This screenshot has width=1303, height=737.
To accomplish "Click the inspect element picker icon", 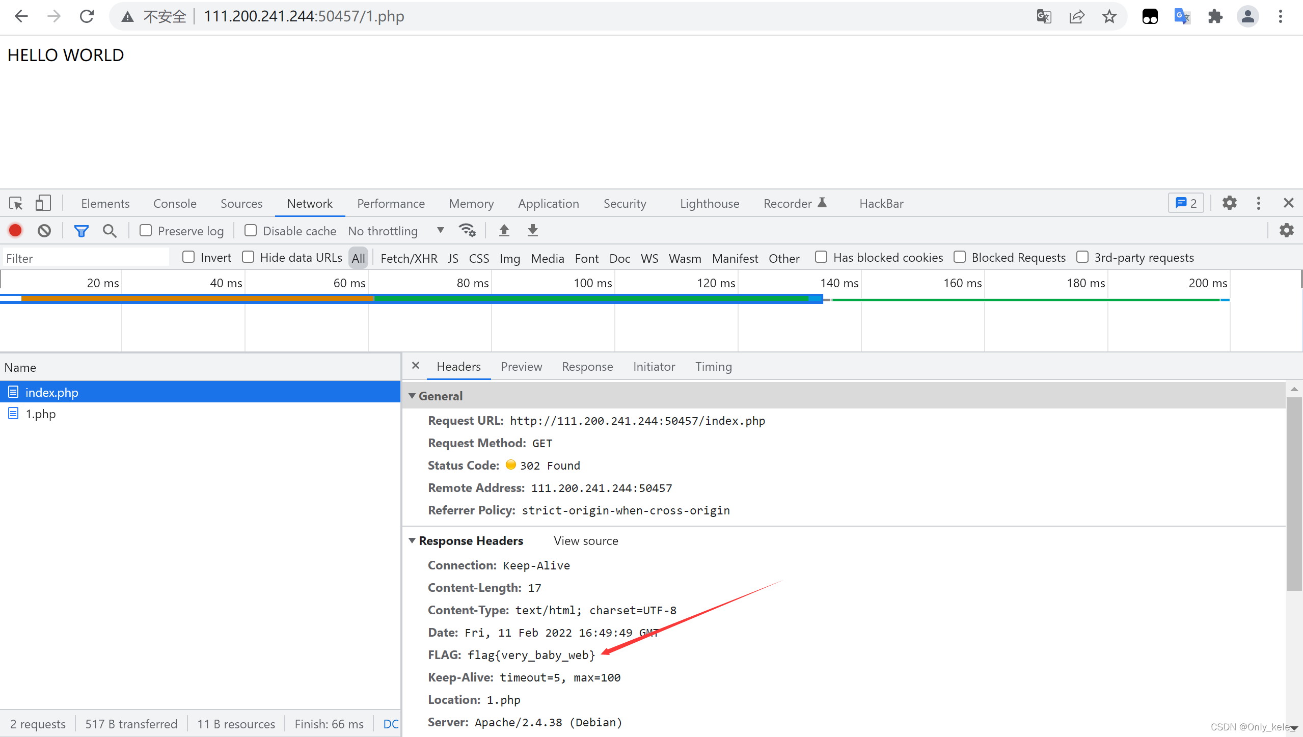I will click(x=16, y=203).
